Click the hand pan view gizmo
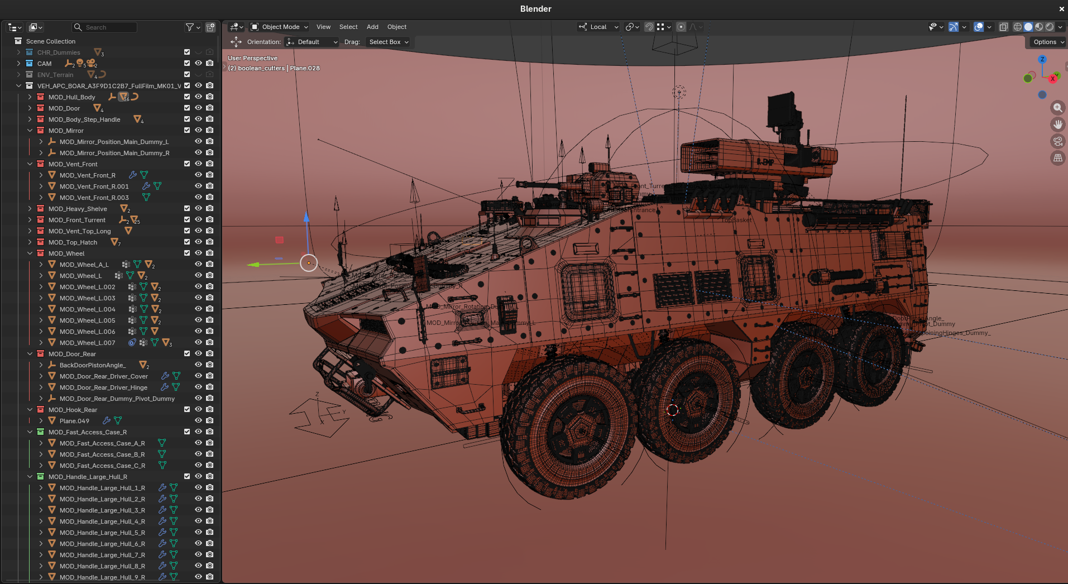1068x584 pixels. (1057, 125)
